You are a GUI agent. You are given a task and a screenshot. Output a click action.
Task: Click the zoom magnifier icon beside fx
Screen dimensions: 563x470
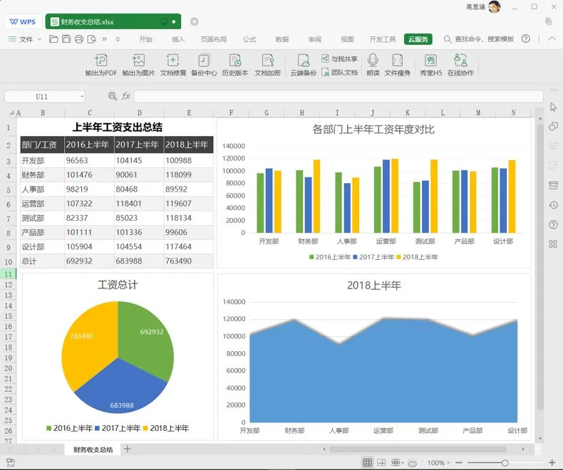[113, 96]
